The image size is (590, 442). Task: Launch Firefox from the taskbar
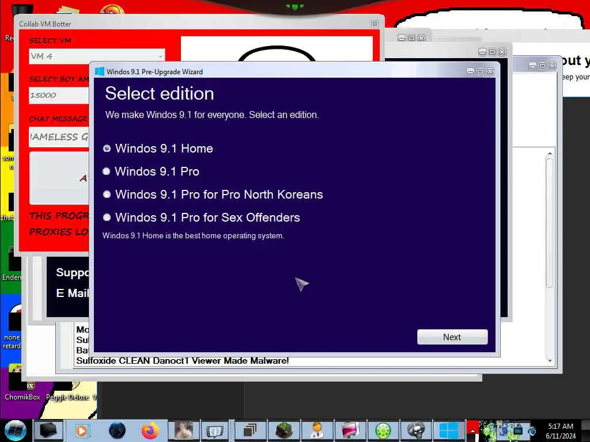click(150, 430)
